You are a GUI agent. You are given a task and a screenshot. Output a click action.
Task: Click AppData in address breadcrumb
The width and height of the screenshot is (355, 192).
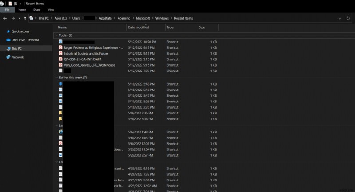click(x=105, y=18)
